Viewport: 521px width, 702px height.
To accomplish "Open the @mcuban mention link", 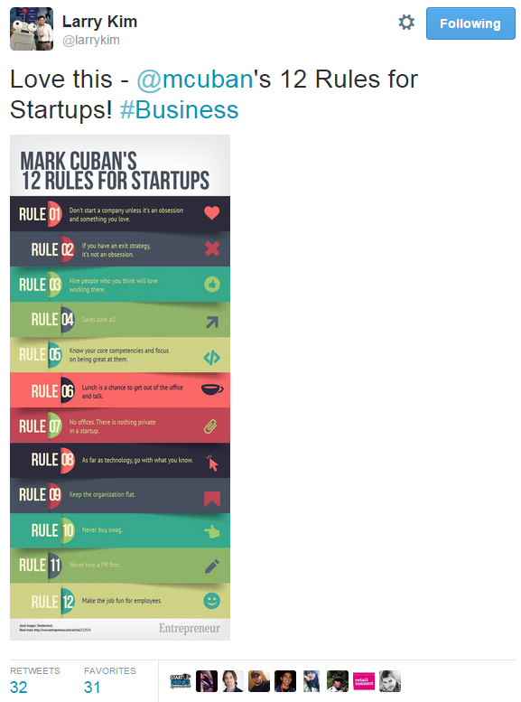I will (x=195, y=80).
